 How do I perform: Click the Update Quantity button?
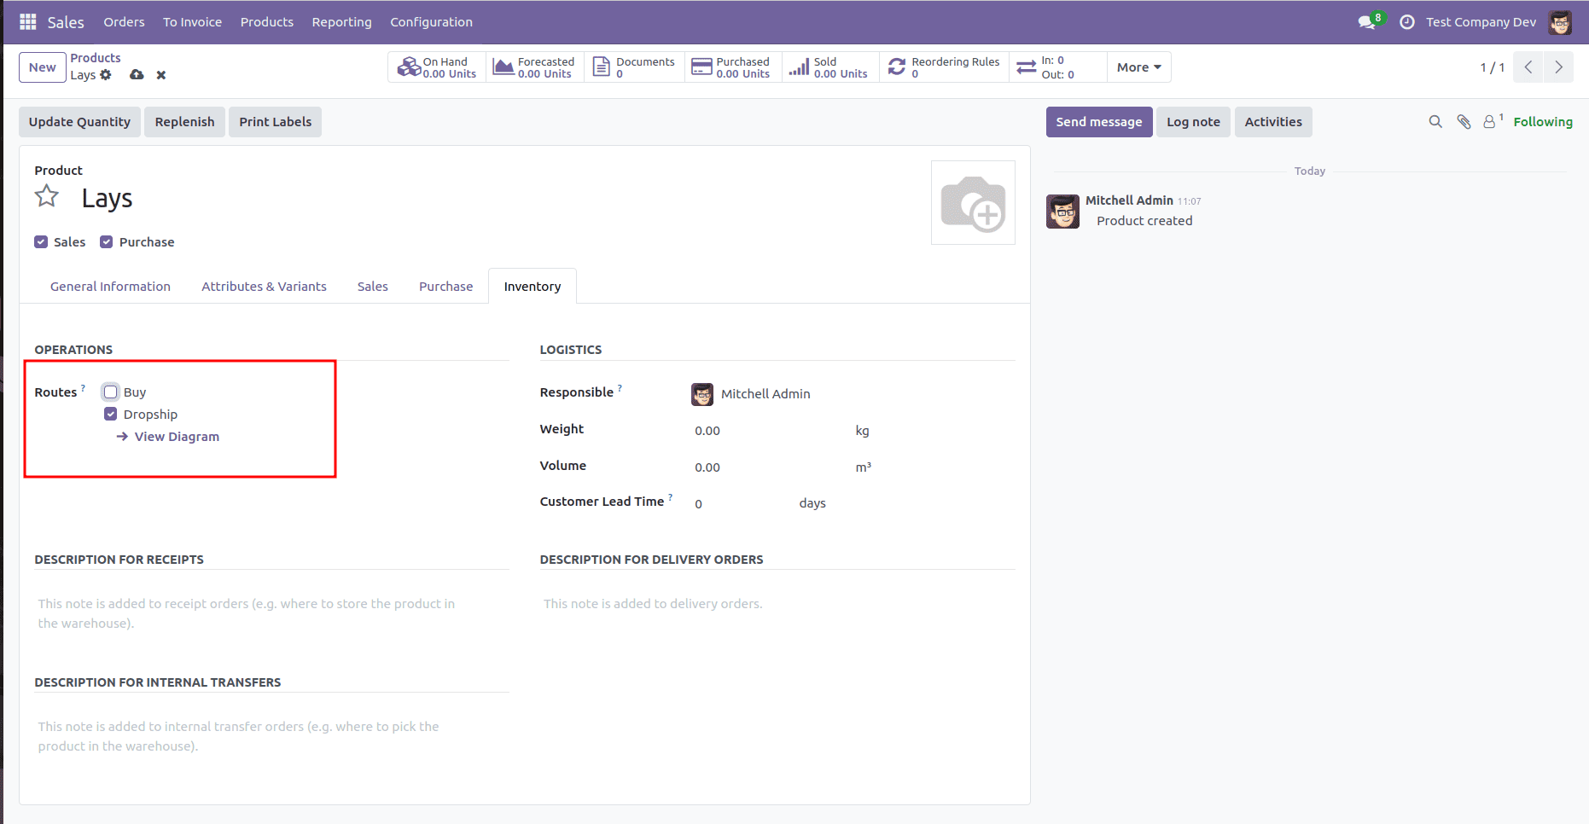point(79,122)
